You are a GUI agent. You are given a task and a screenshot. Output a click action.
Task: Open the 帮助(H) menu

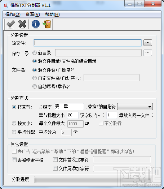pyautogui.click(x=52, y=14)
